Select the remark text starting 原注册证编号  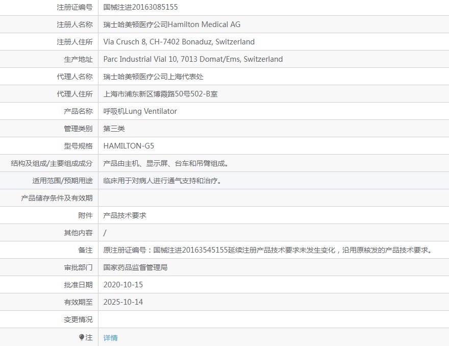pos(268,250)
